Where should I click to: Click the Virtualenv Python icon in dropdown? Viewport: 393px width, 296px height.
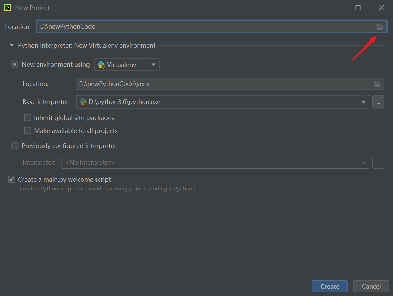[101, 65]
